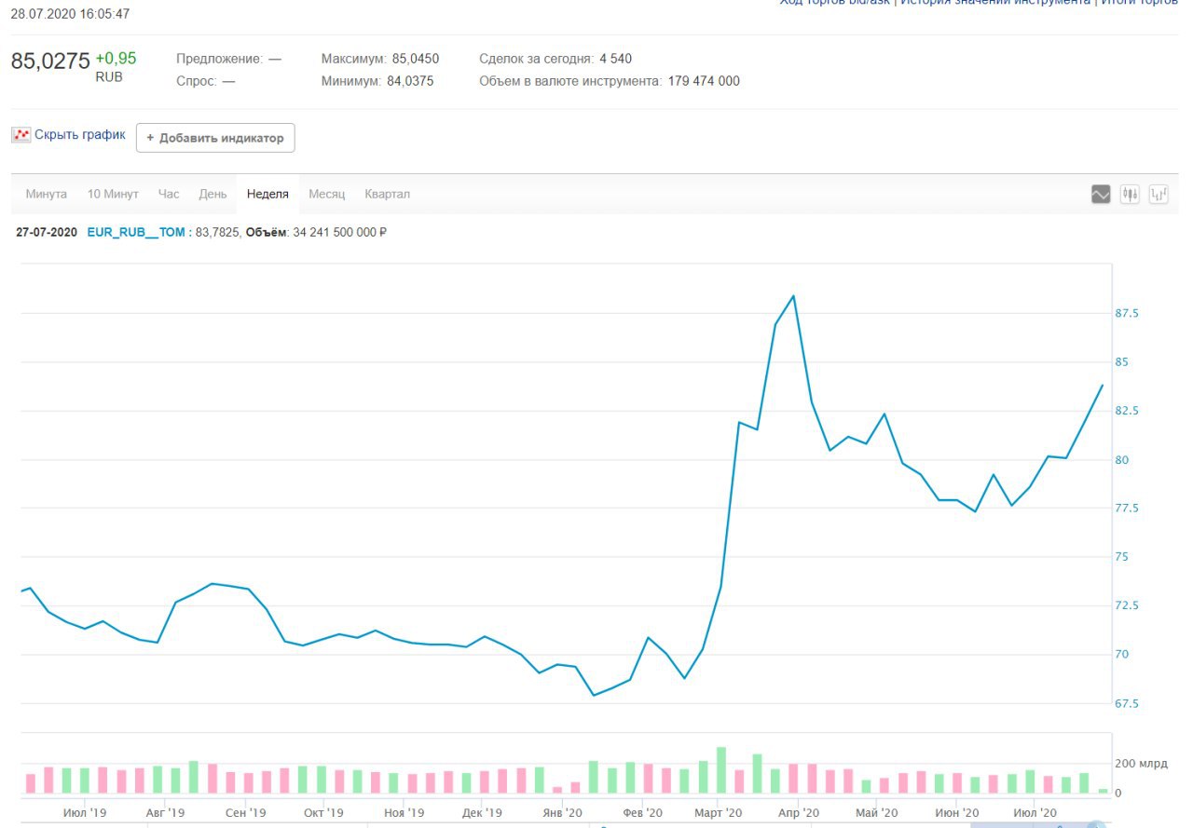Switch to the line chart view
Screen dimensions: 1193x828
click(x=1101, y=195)
